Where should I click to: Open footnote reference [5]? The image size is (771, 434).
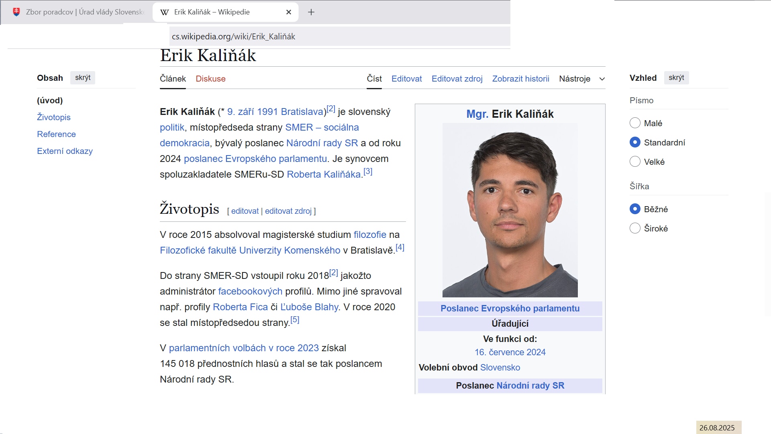(x=295, y=320)
